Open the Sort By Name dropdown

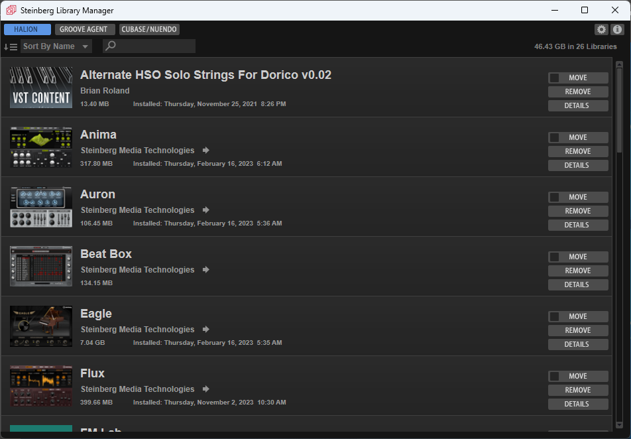(x=56, y=46)
